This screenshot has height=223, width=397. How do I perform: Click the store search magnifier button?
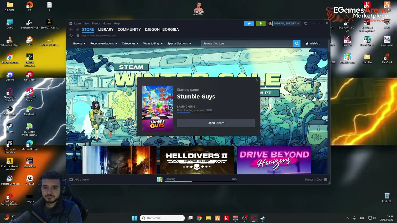(x=297, y=43)
